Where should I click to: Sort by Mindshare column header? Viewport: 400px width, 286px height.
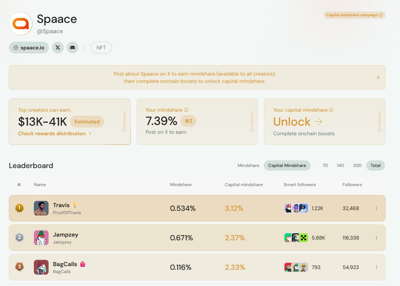click(181, 185)
